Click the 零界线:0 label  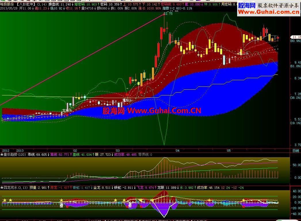coord(145,155)
